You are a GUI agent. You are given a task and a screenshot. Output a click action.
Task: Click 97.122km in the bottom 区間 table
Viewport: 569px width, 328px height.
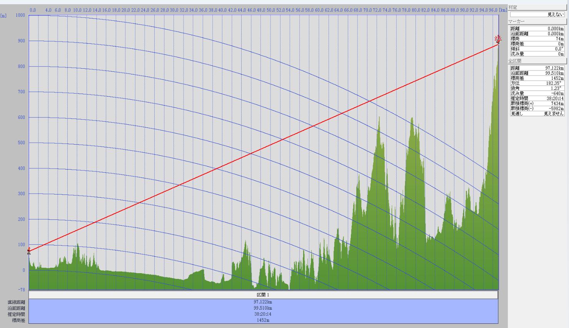[263, 302]
